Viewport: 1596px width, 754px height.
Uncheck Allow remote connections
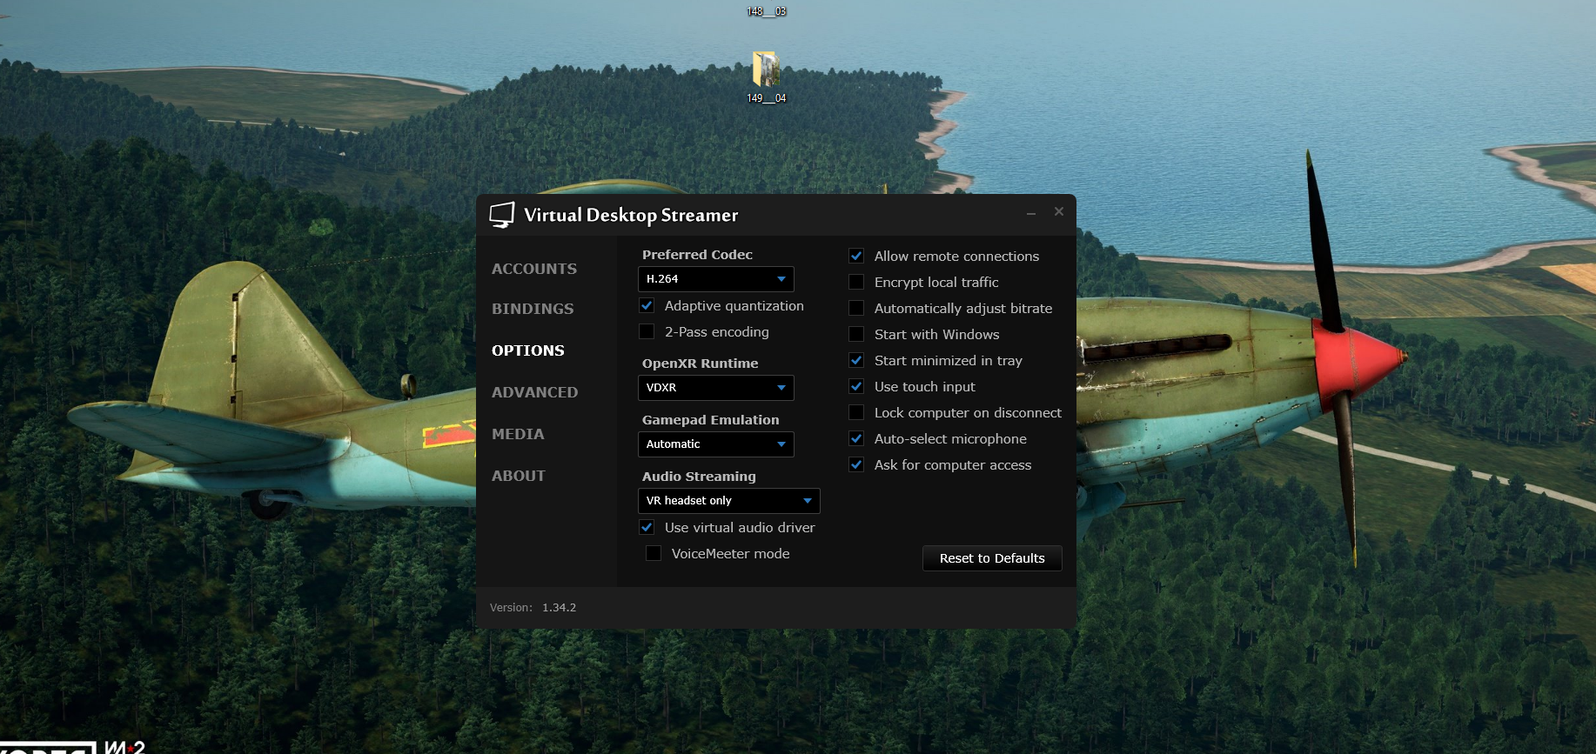pyautogui.click(x=856, y=256)
